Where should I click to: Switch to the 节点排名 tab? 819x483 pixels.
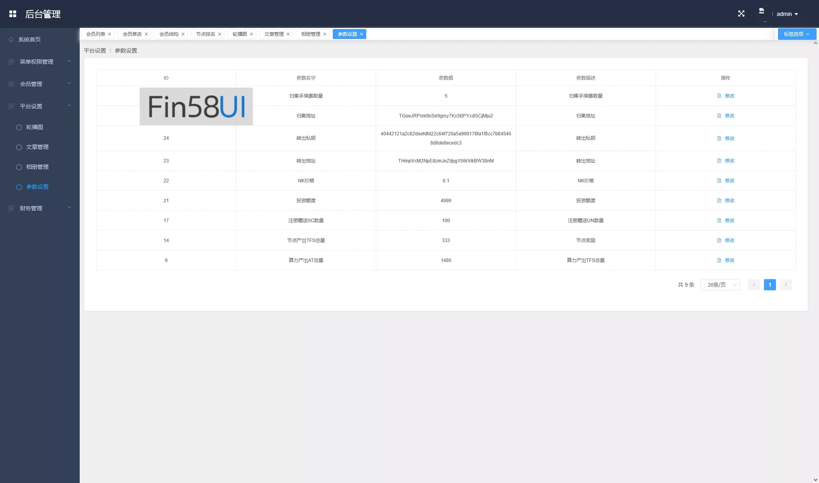pos(205,34)
